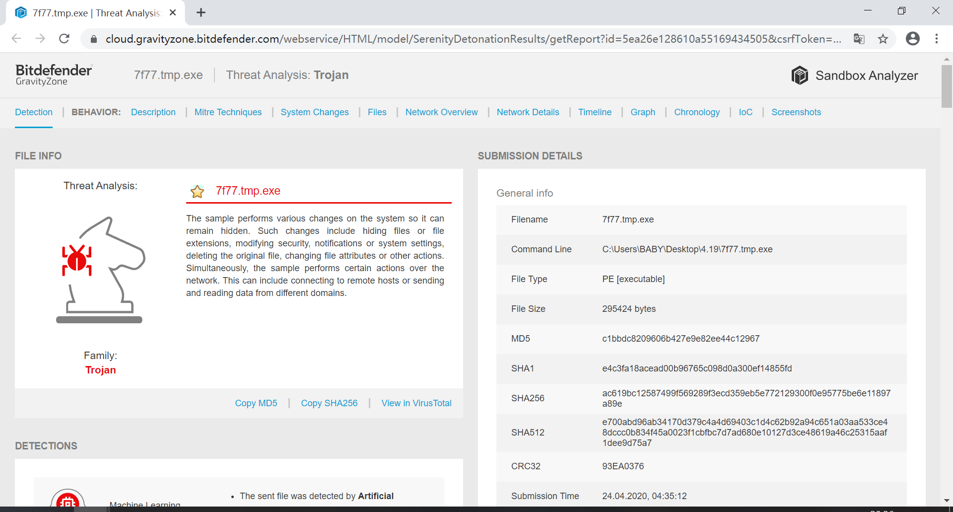The height and width of the screenshot is (512, 953).
Task: Click the Filename value in General info
Action: coord(628,219)
